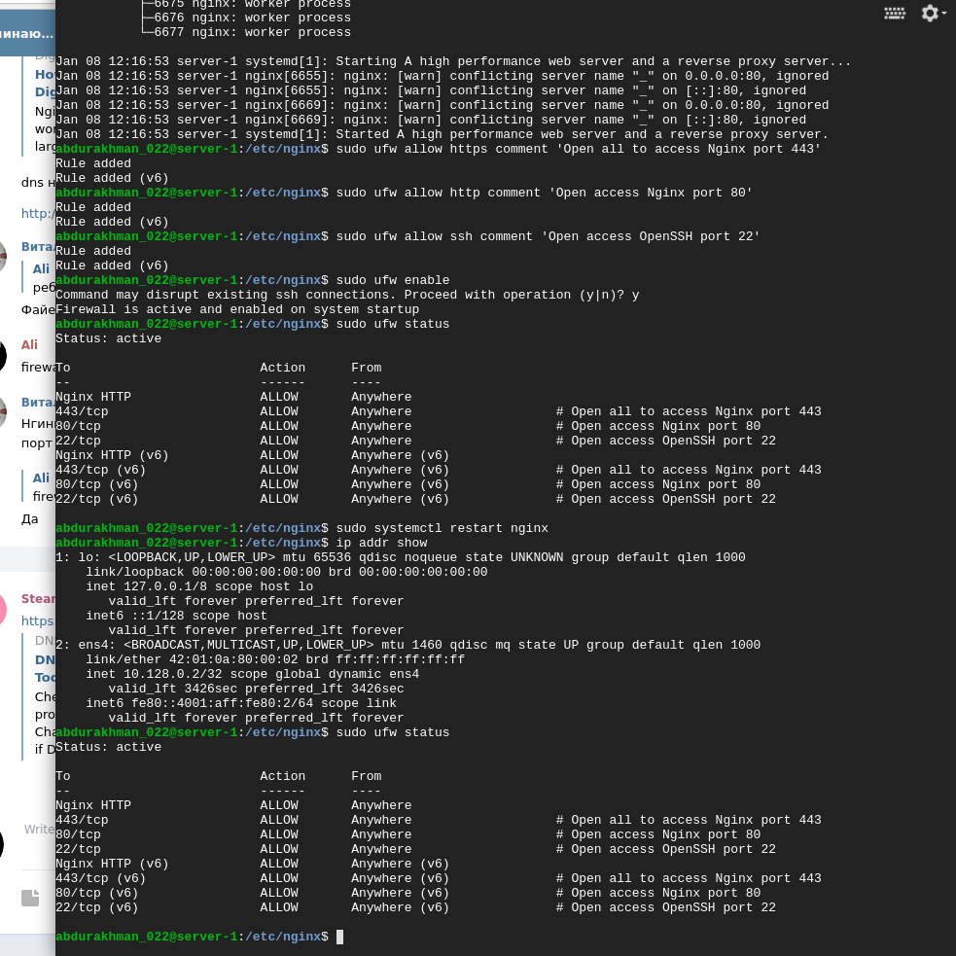The image size is (956, 956).
Task: Click the terminal cursor at the last prompt
Action: coord(339,937)
